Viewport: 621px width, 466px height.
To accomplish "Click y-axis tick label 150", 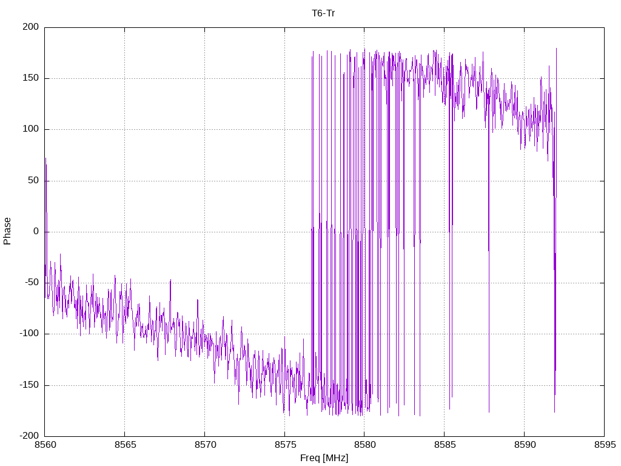I will pos(31,78).
